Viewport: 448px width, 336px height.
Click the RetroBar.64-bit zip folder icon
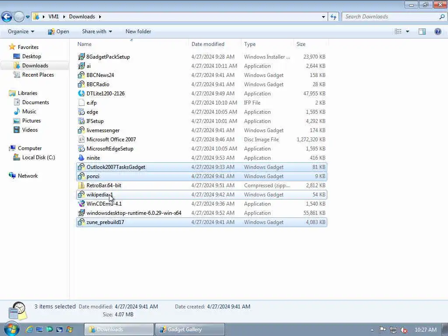[81, 185]
